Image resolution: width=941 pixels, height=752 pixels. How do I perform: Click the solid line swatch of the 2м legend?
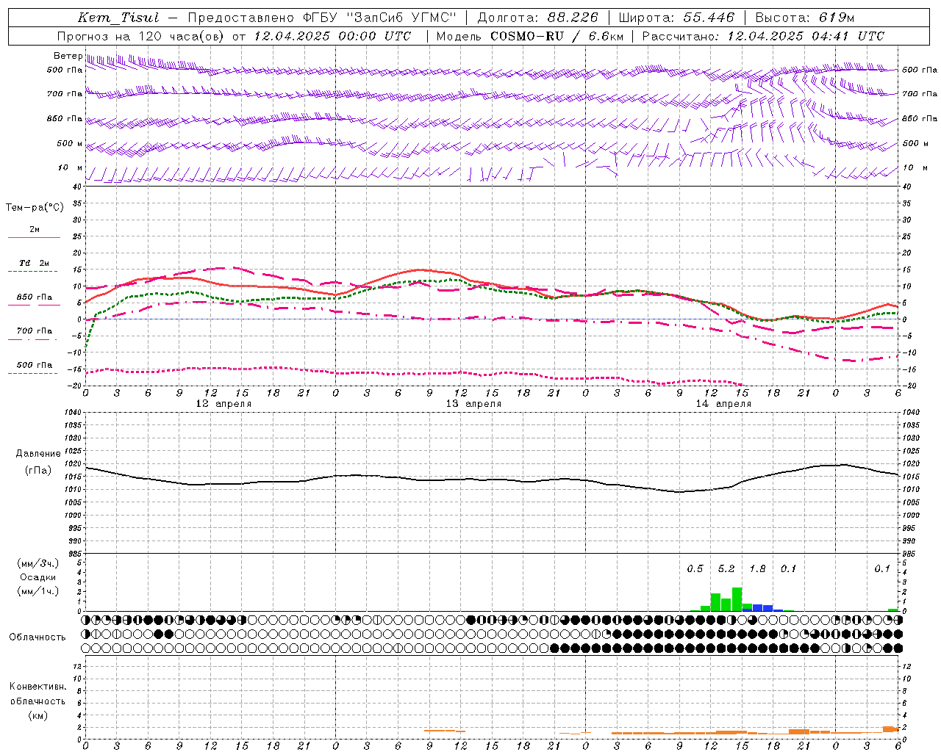(x=34, y=238)
